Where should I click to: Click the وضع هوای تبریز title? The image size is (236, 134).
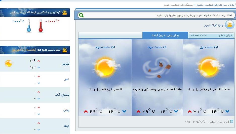tap(214, 25)
